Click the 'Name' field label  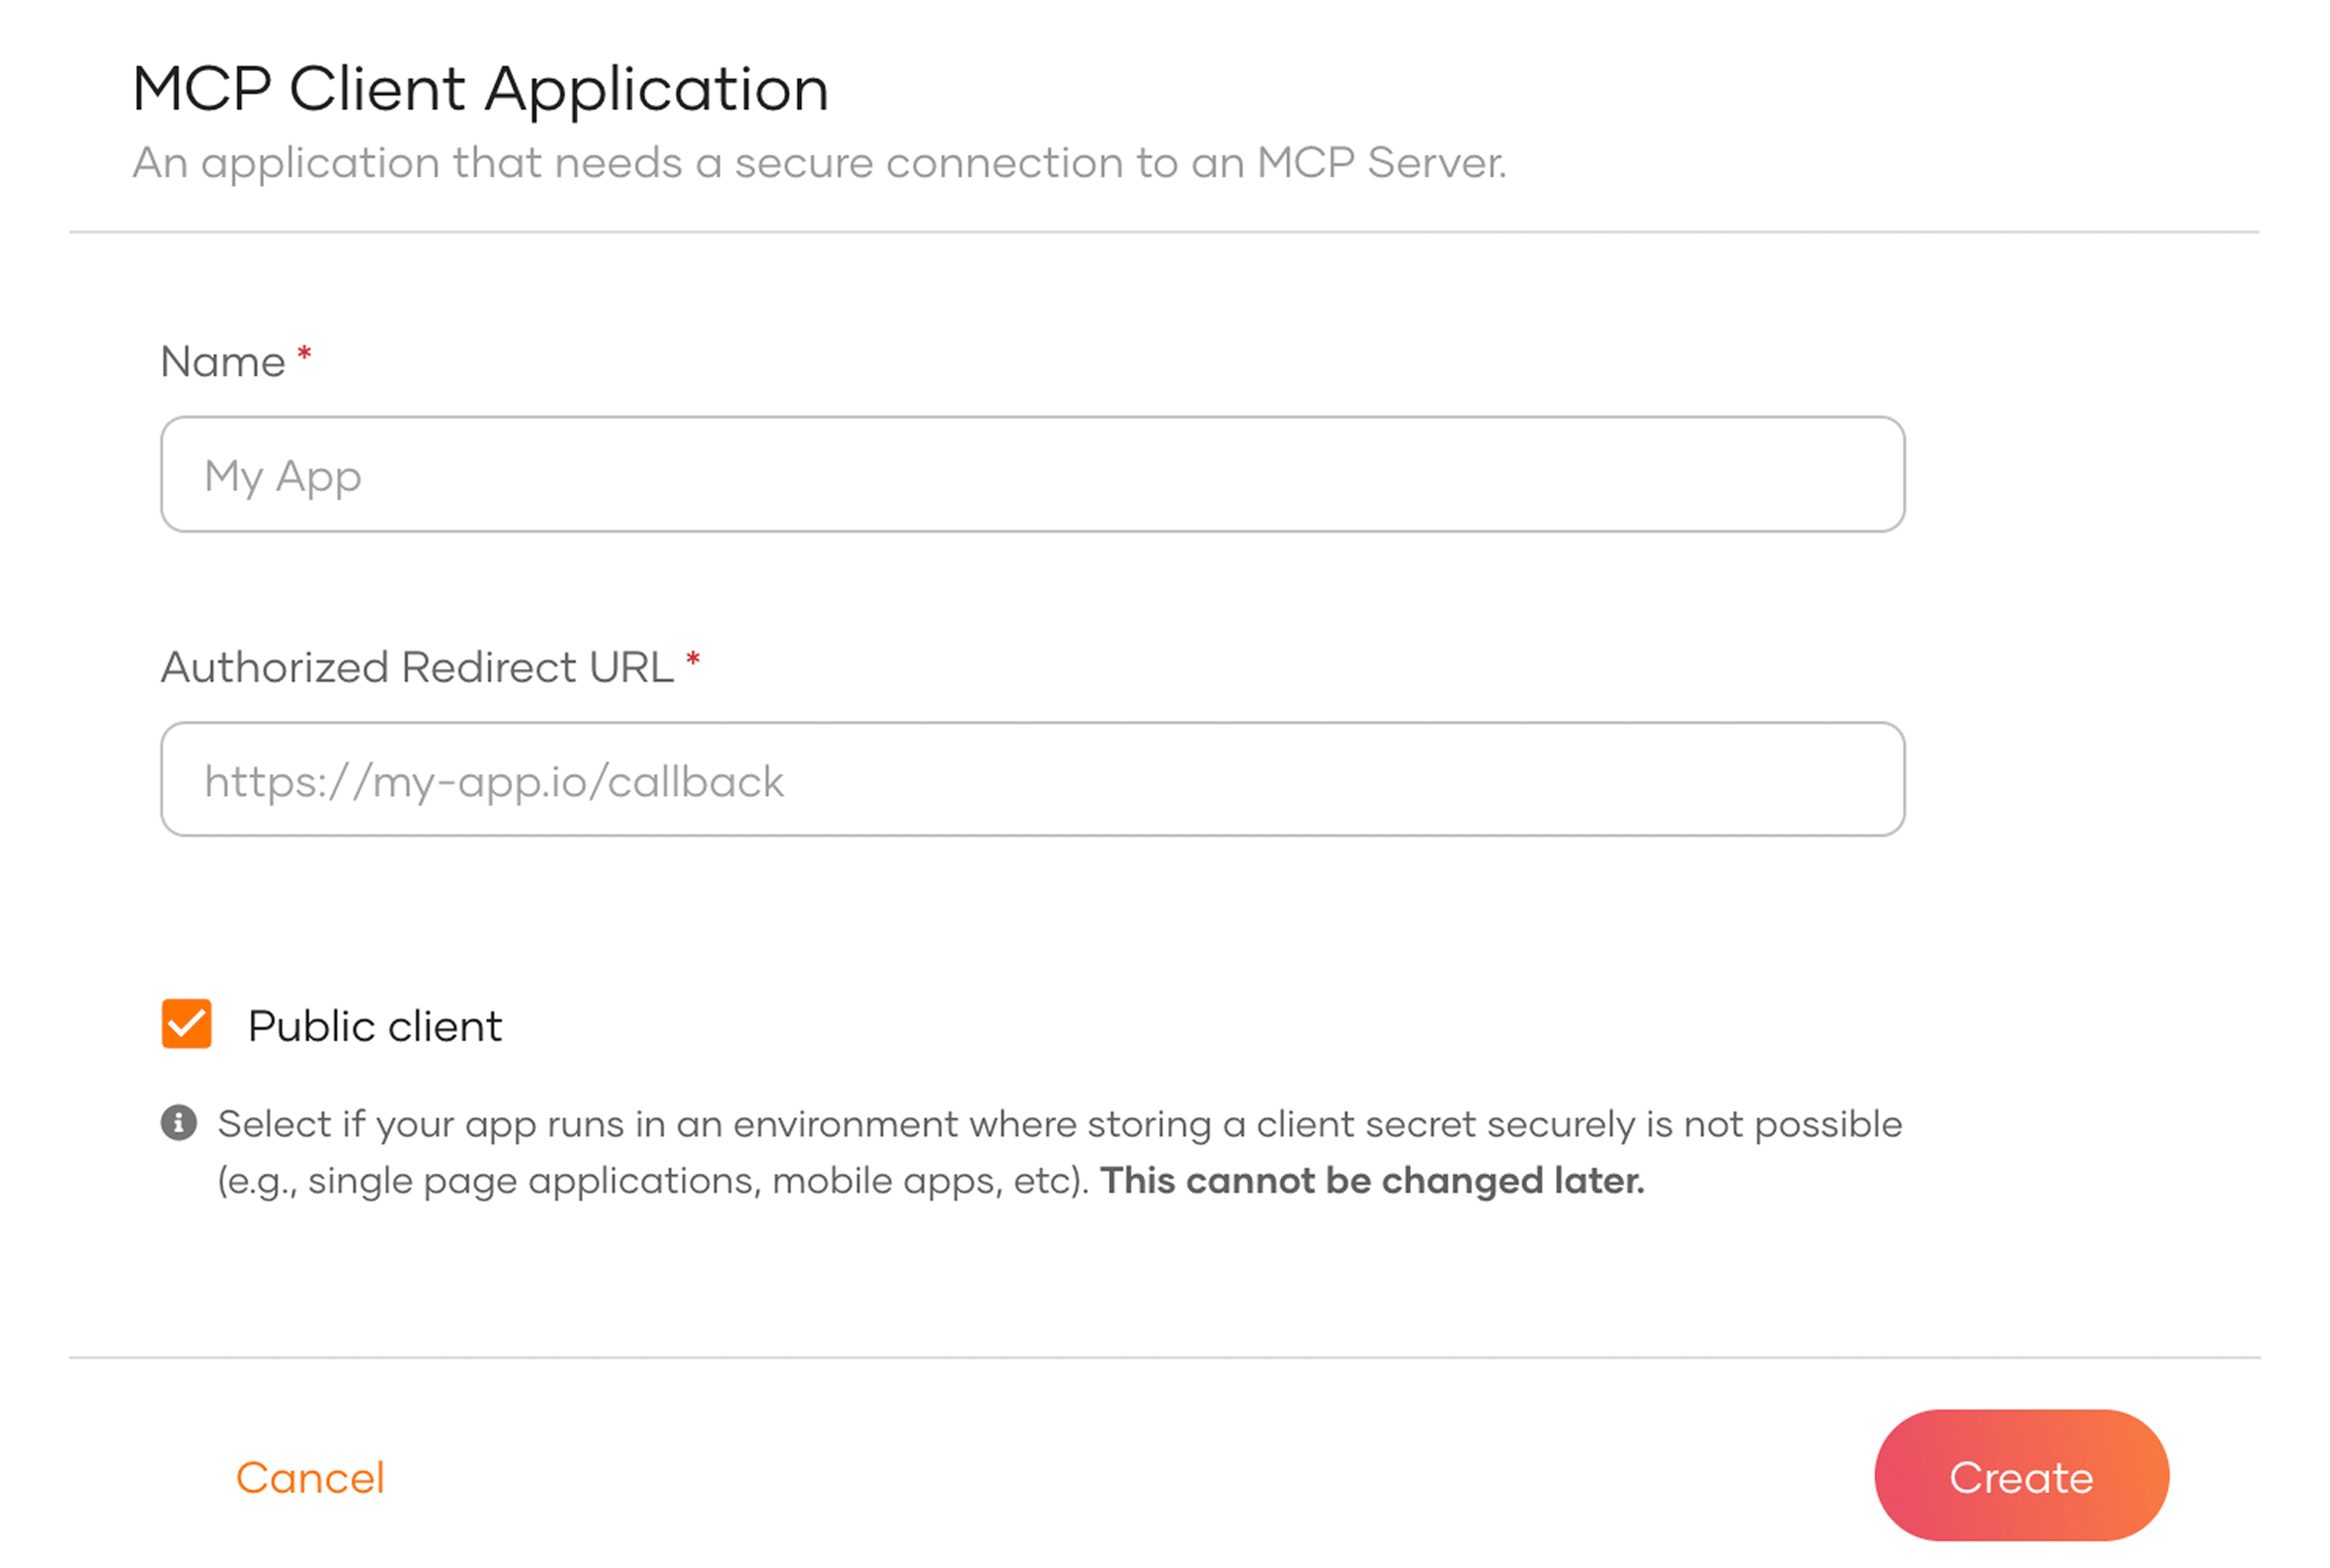coord(223,362)
